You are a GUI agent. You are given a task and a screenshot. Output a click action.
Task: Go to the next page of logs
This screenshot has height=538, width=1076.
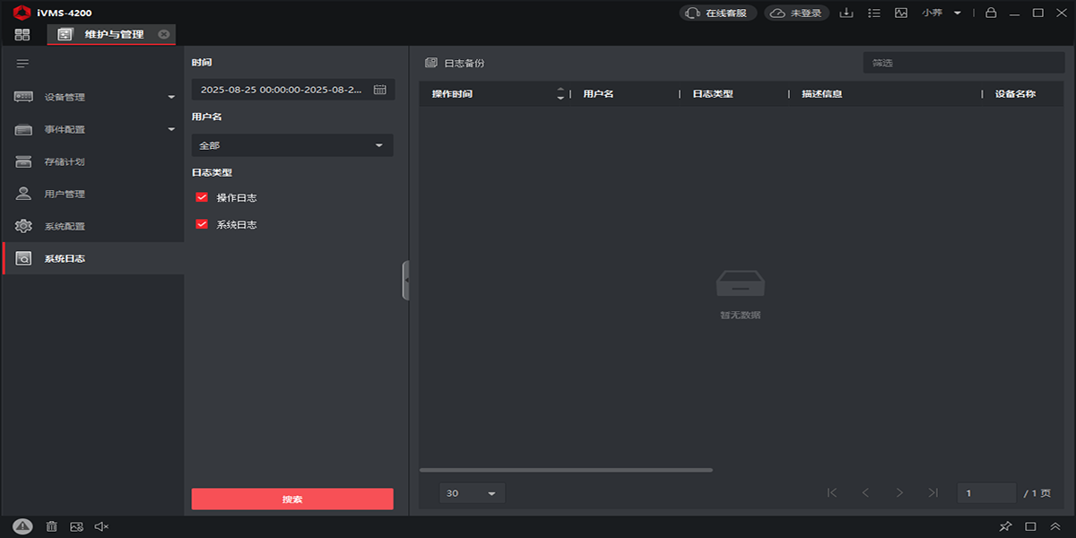tap(899, 492)
